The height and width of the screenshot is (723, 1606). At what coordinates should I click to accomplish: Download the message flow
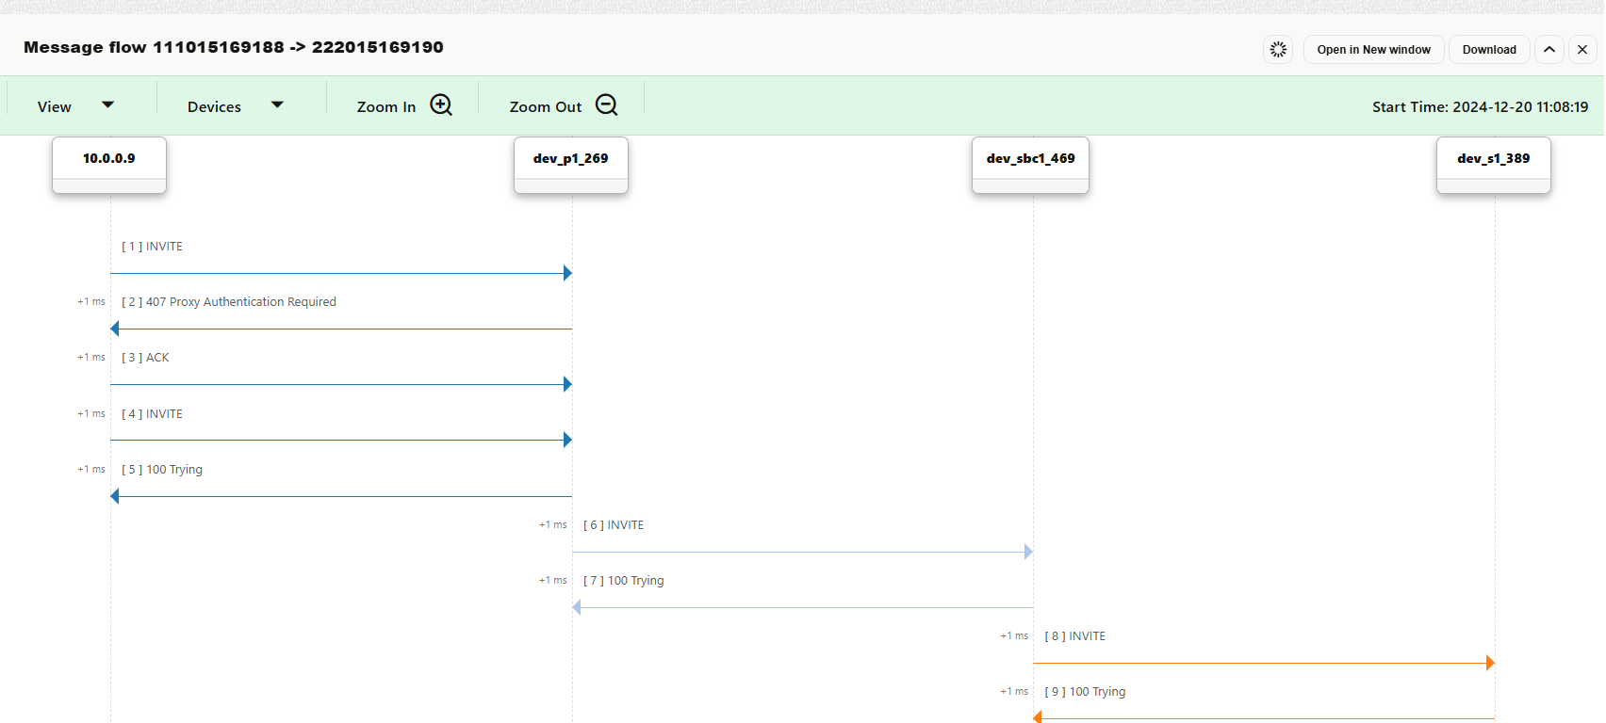tap(1489, 50)
